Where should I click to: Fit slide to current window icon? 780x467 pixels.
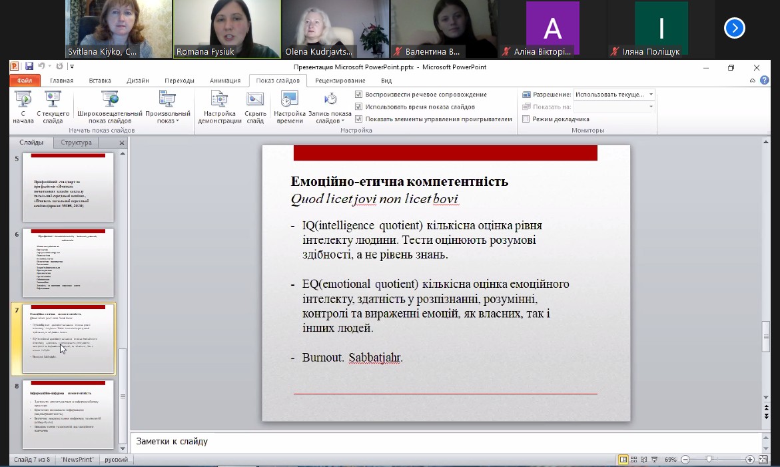763,460
